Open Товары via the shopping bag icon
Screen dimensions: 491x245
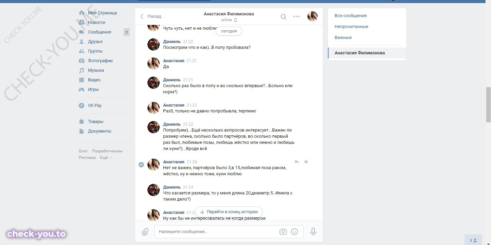(82, 121)
